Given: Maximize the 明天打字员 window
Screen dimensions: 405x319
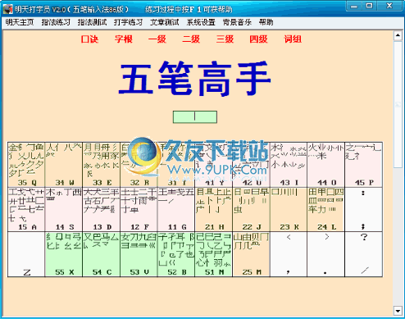Looking at the screenshot, I should pyautogui.click(x=370, y=6).
